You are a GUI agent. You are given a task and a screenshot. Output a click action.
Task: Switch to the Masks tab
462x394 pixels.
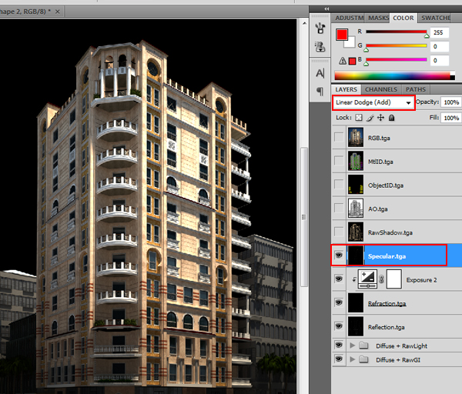pos(377,17)
